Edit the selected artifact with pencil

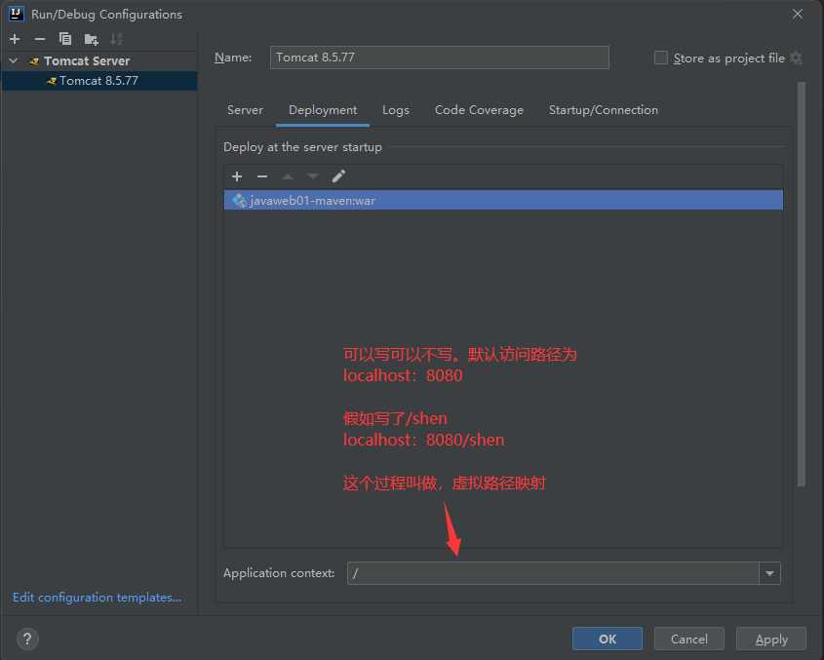click(x=338, y=176)
